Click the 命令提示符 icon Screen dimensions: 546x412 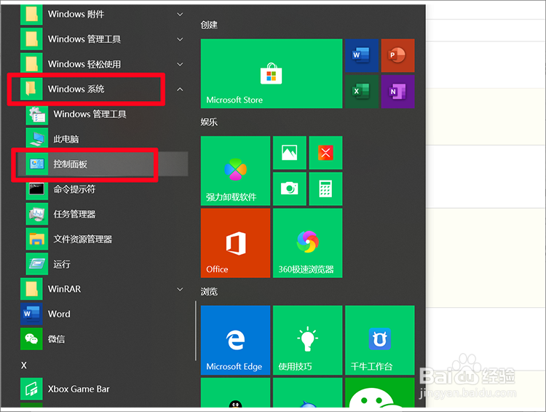point(37,189)
